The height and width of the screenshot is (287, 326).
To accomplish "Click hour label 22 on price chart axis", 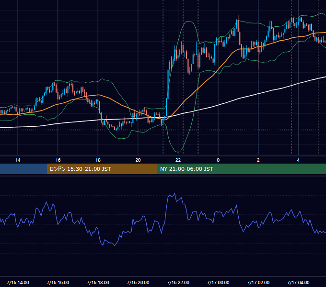I will (178, 160).
